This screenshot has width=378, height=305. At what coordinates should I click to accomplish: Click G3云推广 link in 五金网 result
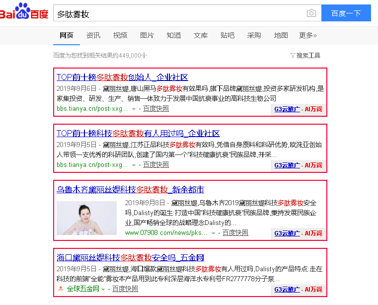287,290
